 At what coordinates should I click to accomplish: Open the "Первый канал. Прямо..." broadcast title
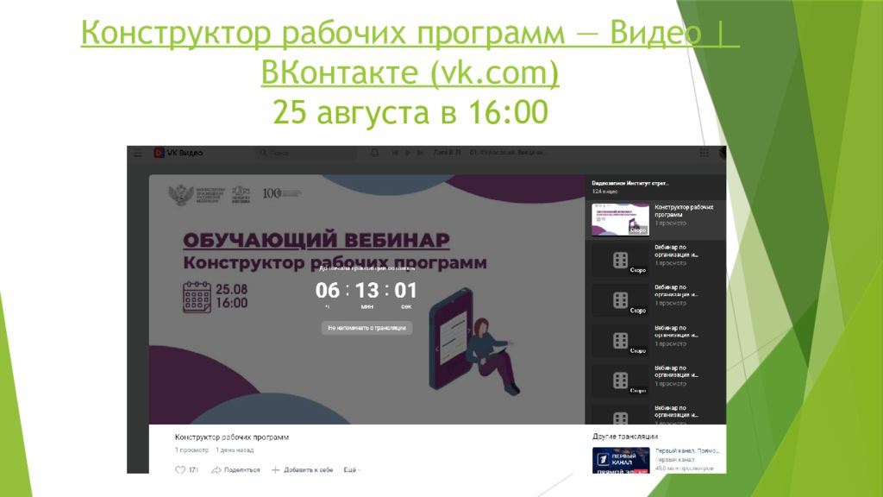point(687,450)
